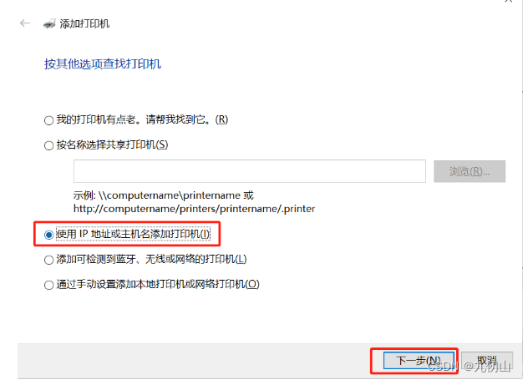Click label text 添加本地打印机或网络打印机(O)
This screenshot has height=380, width=523.
[188, 284]
